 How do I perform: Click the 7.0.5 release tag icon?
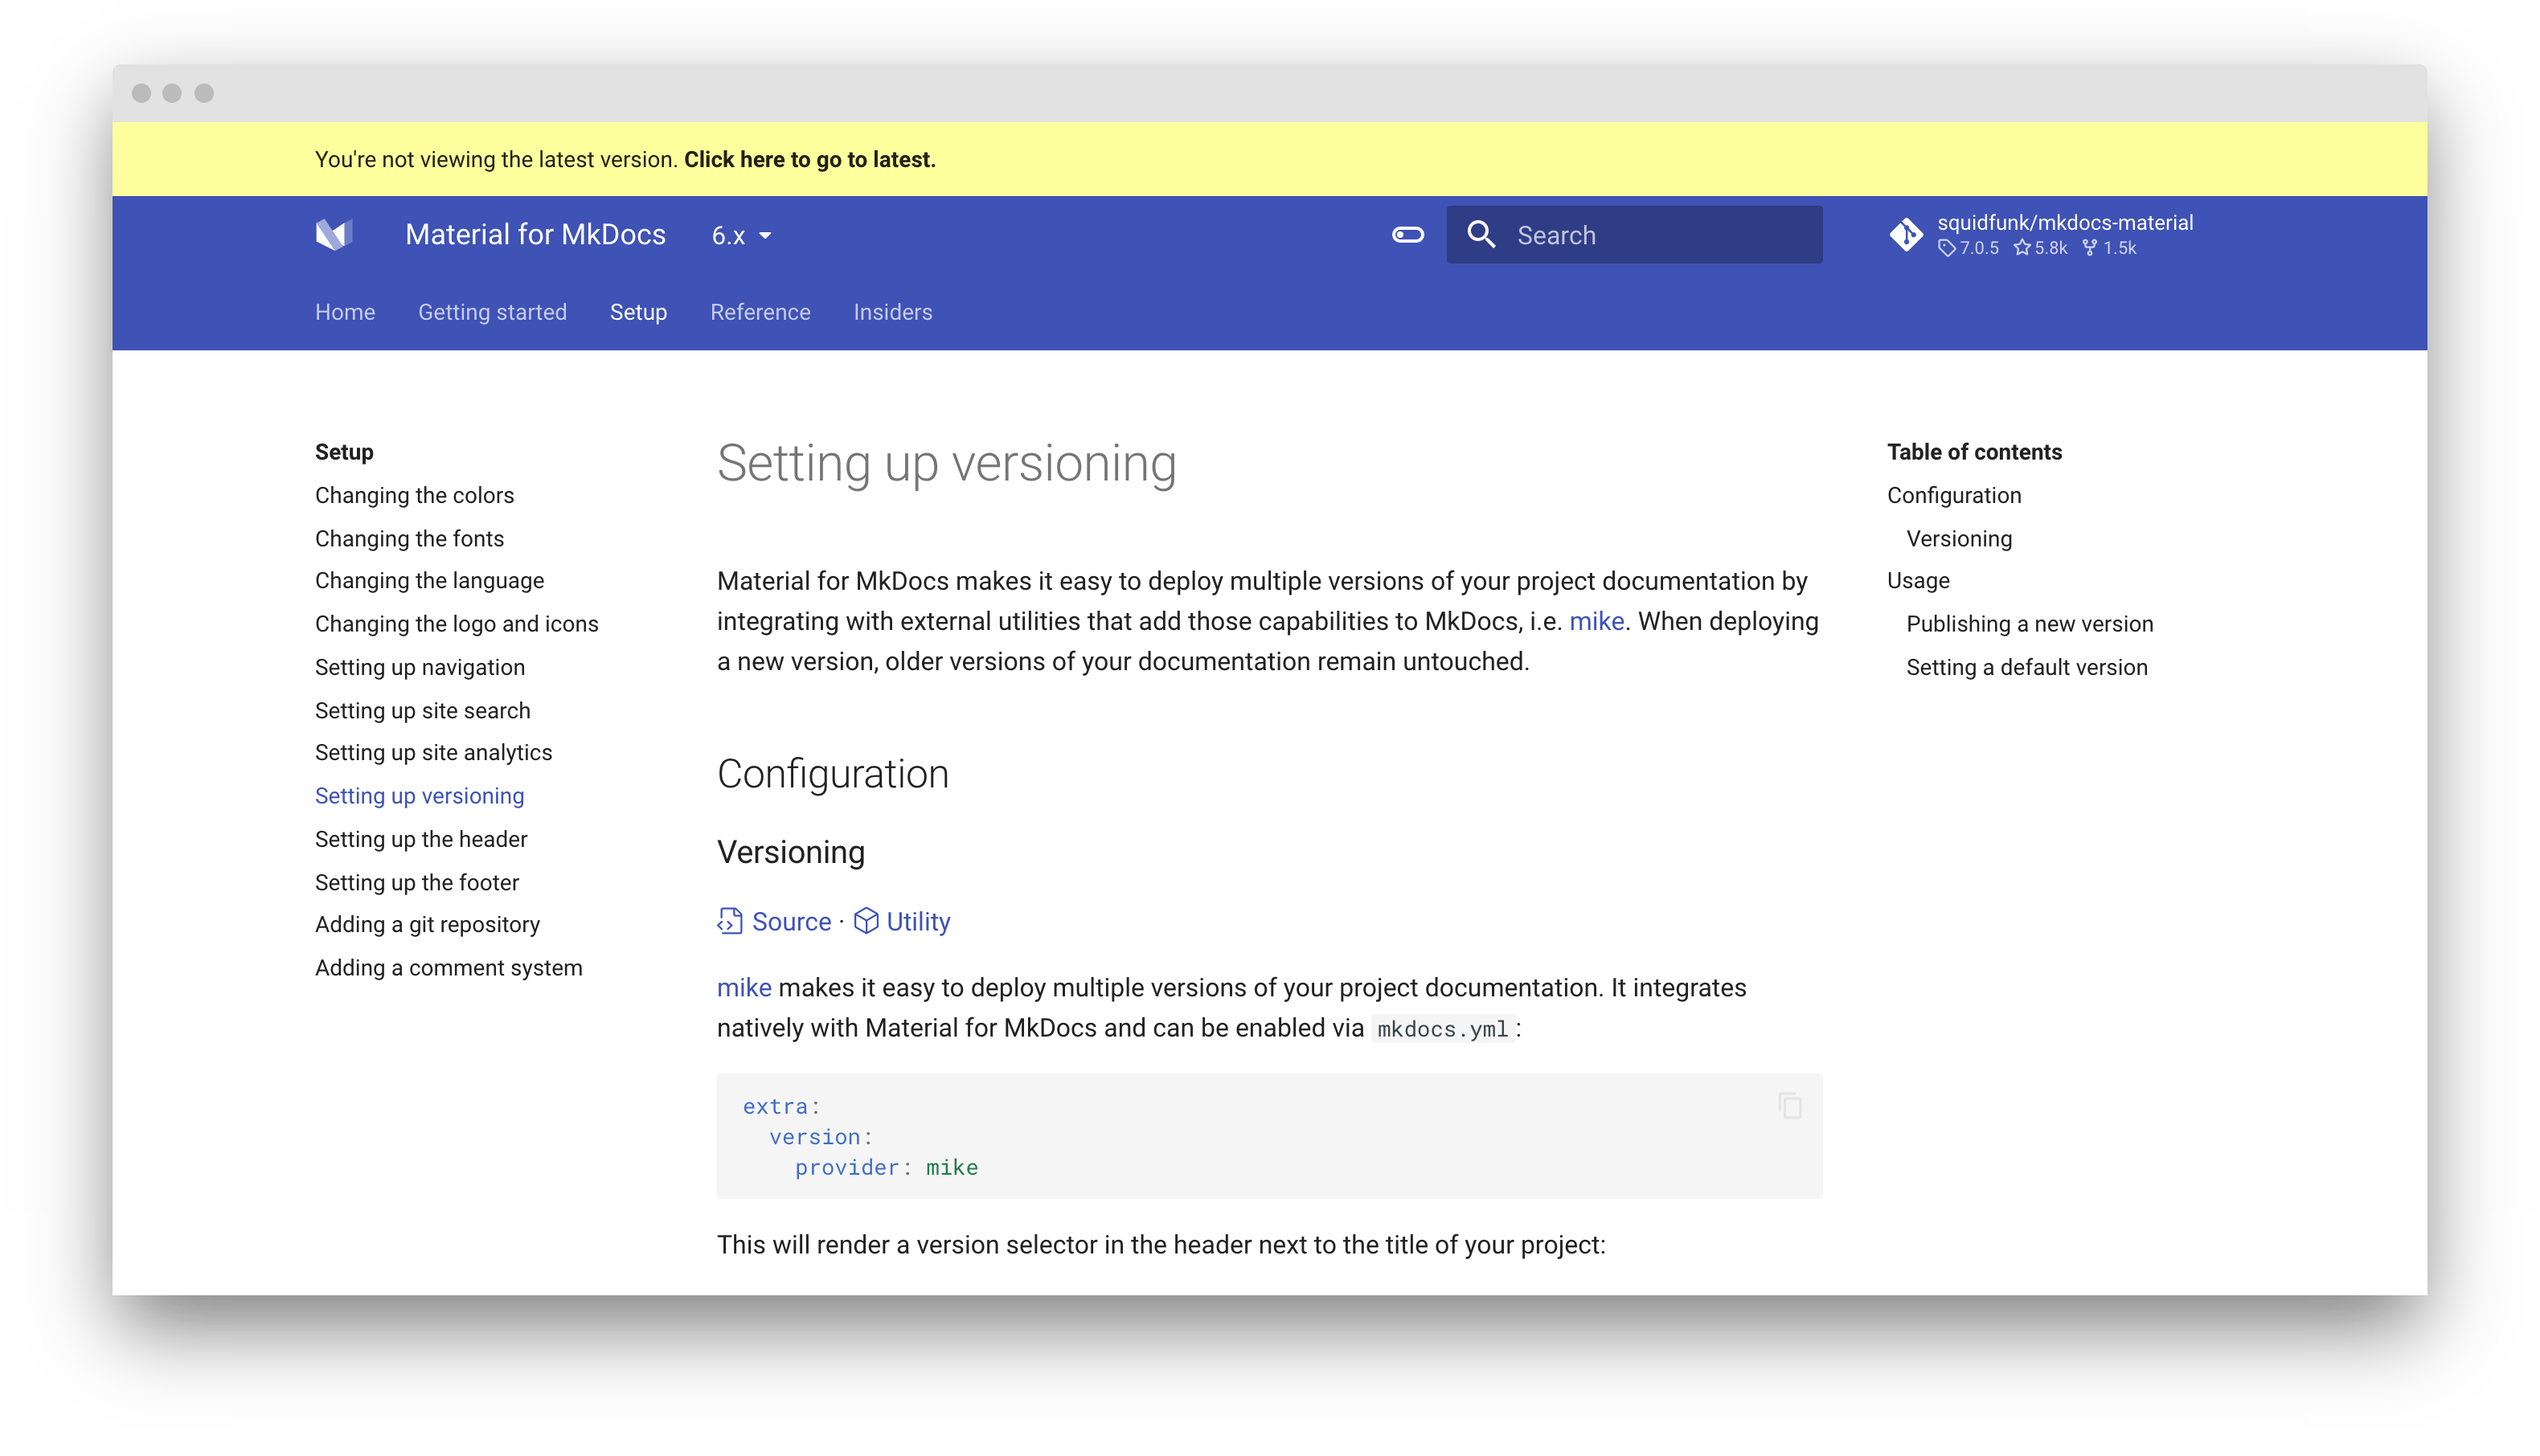[1946, 248]
